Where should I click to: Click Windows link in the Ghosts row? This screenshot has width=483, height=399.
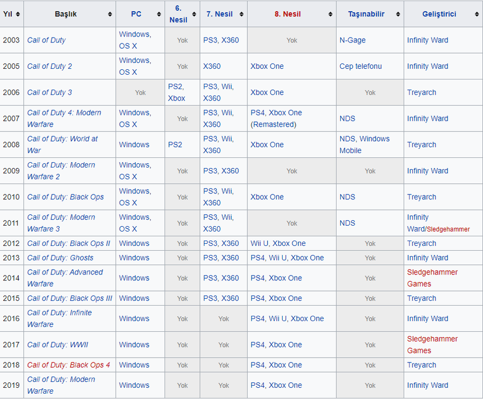pos(134,258)
